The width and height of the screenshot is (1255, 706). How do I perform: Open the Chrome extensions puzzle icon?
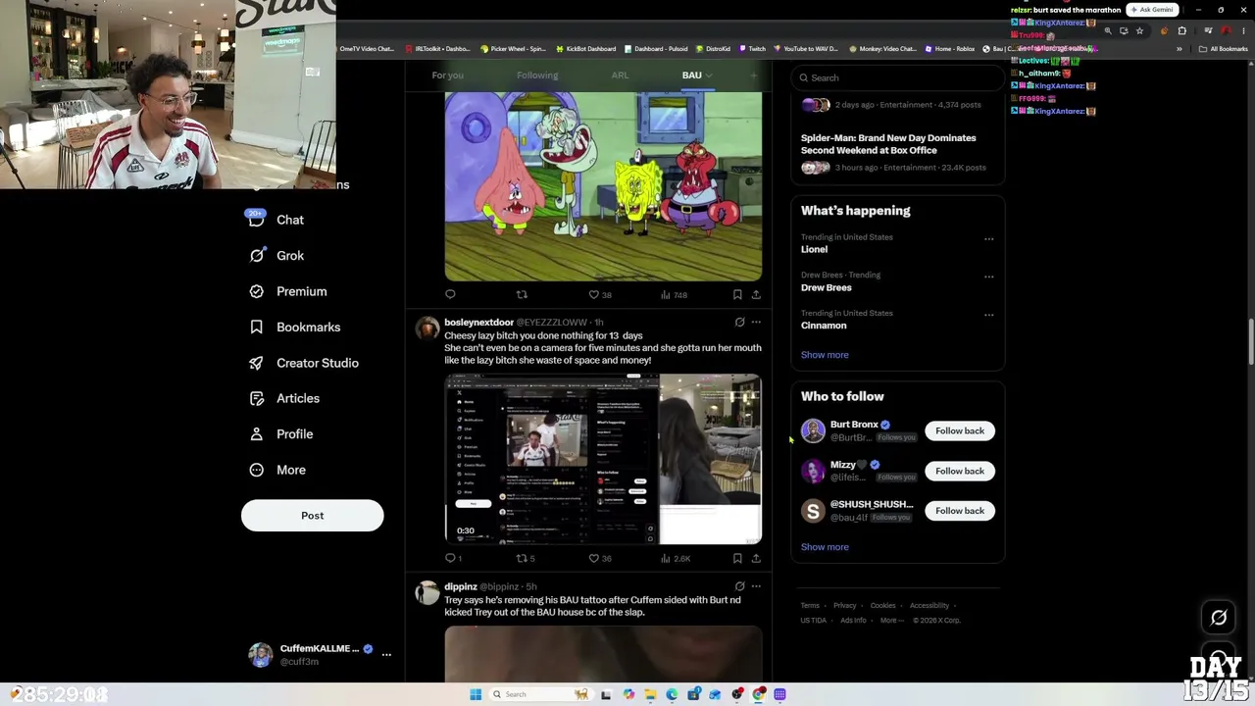pyautogui.click(x=1181, y=30)
